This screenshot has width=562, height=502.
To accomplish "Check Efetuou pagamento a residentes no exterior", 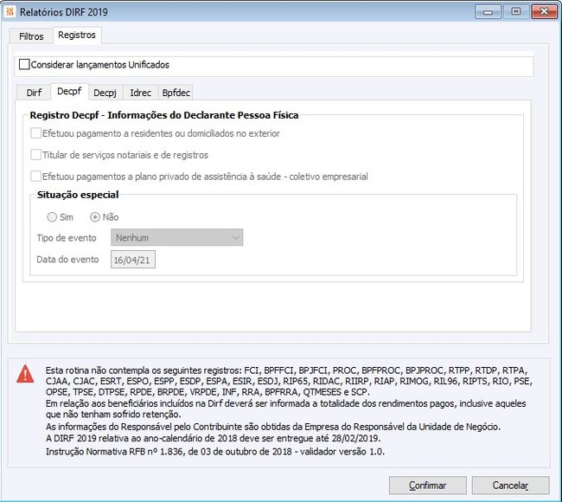I will coord(35,133).
